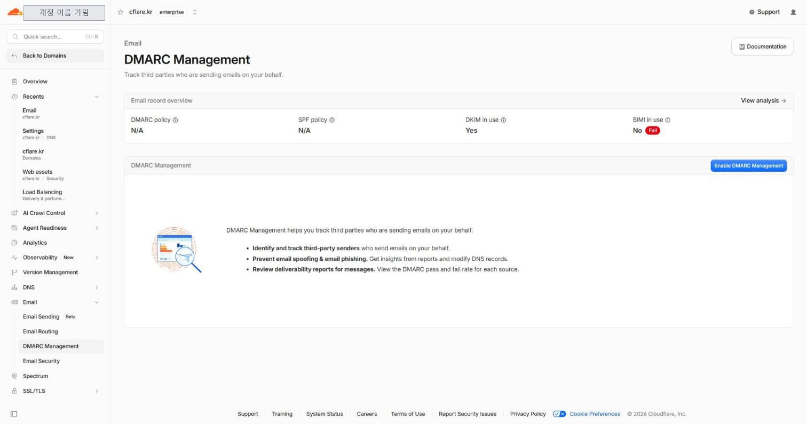Toggle the Cookie Preferences privacy icon
Viewport: 807px width, 424px height.
click(559, 414)
